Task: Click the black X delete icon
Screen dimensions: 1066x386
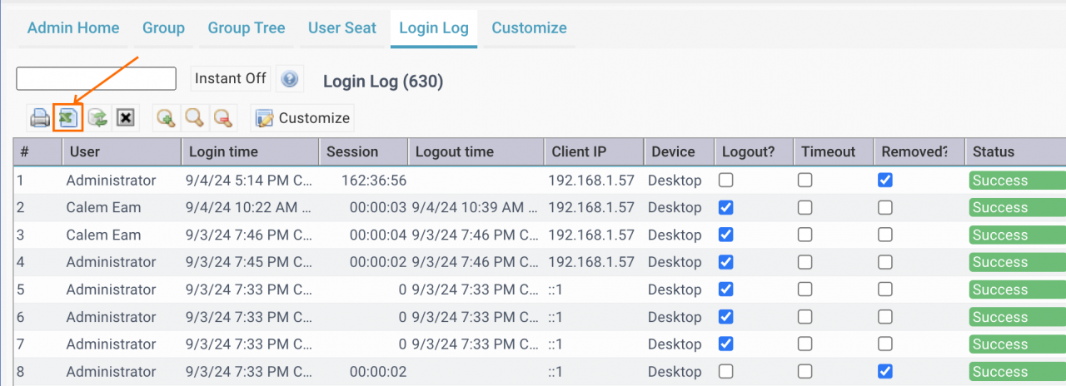Action: tap(125, 118)
